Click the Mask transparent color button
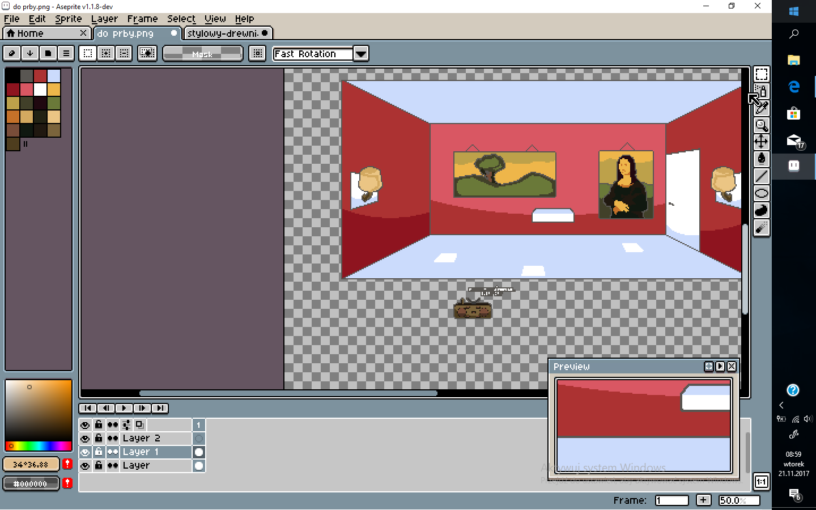The width and height of the screenshot is (816, 510). [202, 54]
